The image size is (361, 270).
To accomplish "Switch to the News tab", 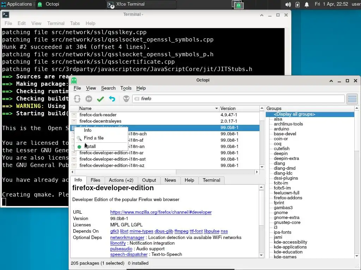I will 170,180.
